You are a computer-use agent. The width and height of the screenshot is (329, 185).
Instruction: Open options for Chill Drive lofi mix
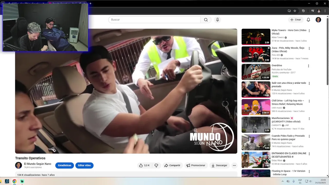309,101
